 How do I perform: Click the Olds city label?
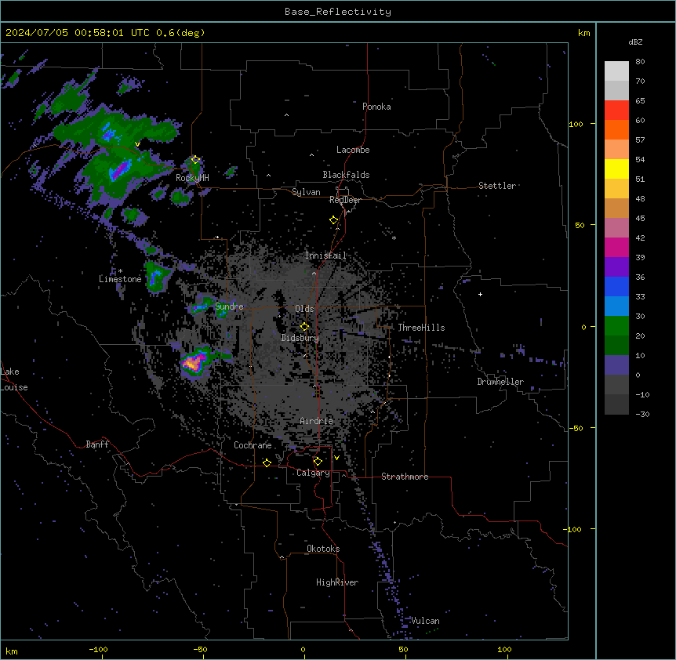coord(304,309)
